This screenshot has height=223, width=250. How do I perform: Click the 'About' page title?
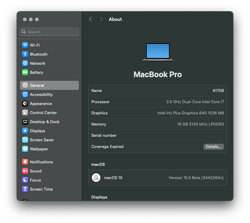tap(115, 19)
